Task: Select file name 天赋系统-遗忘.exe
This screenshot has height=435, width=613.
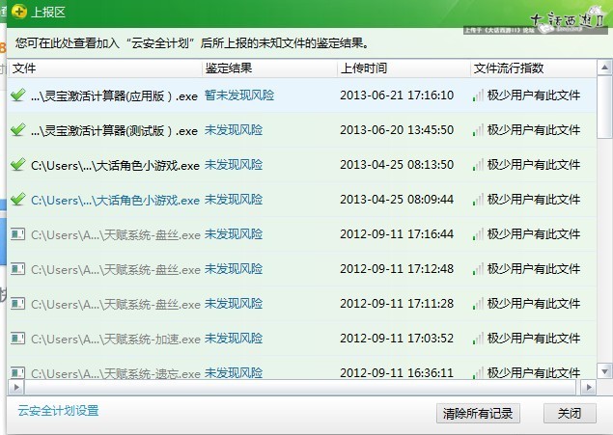Action: tap(116, 373)
